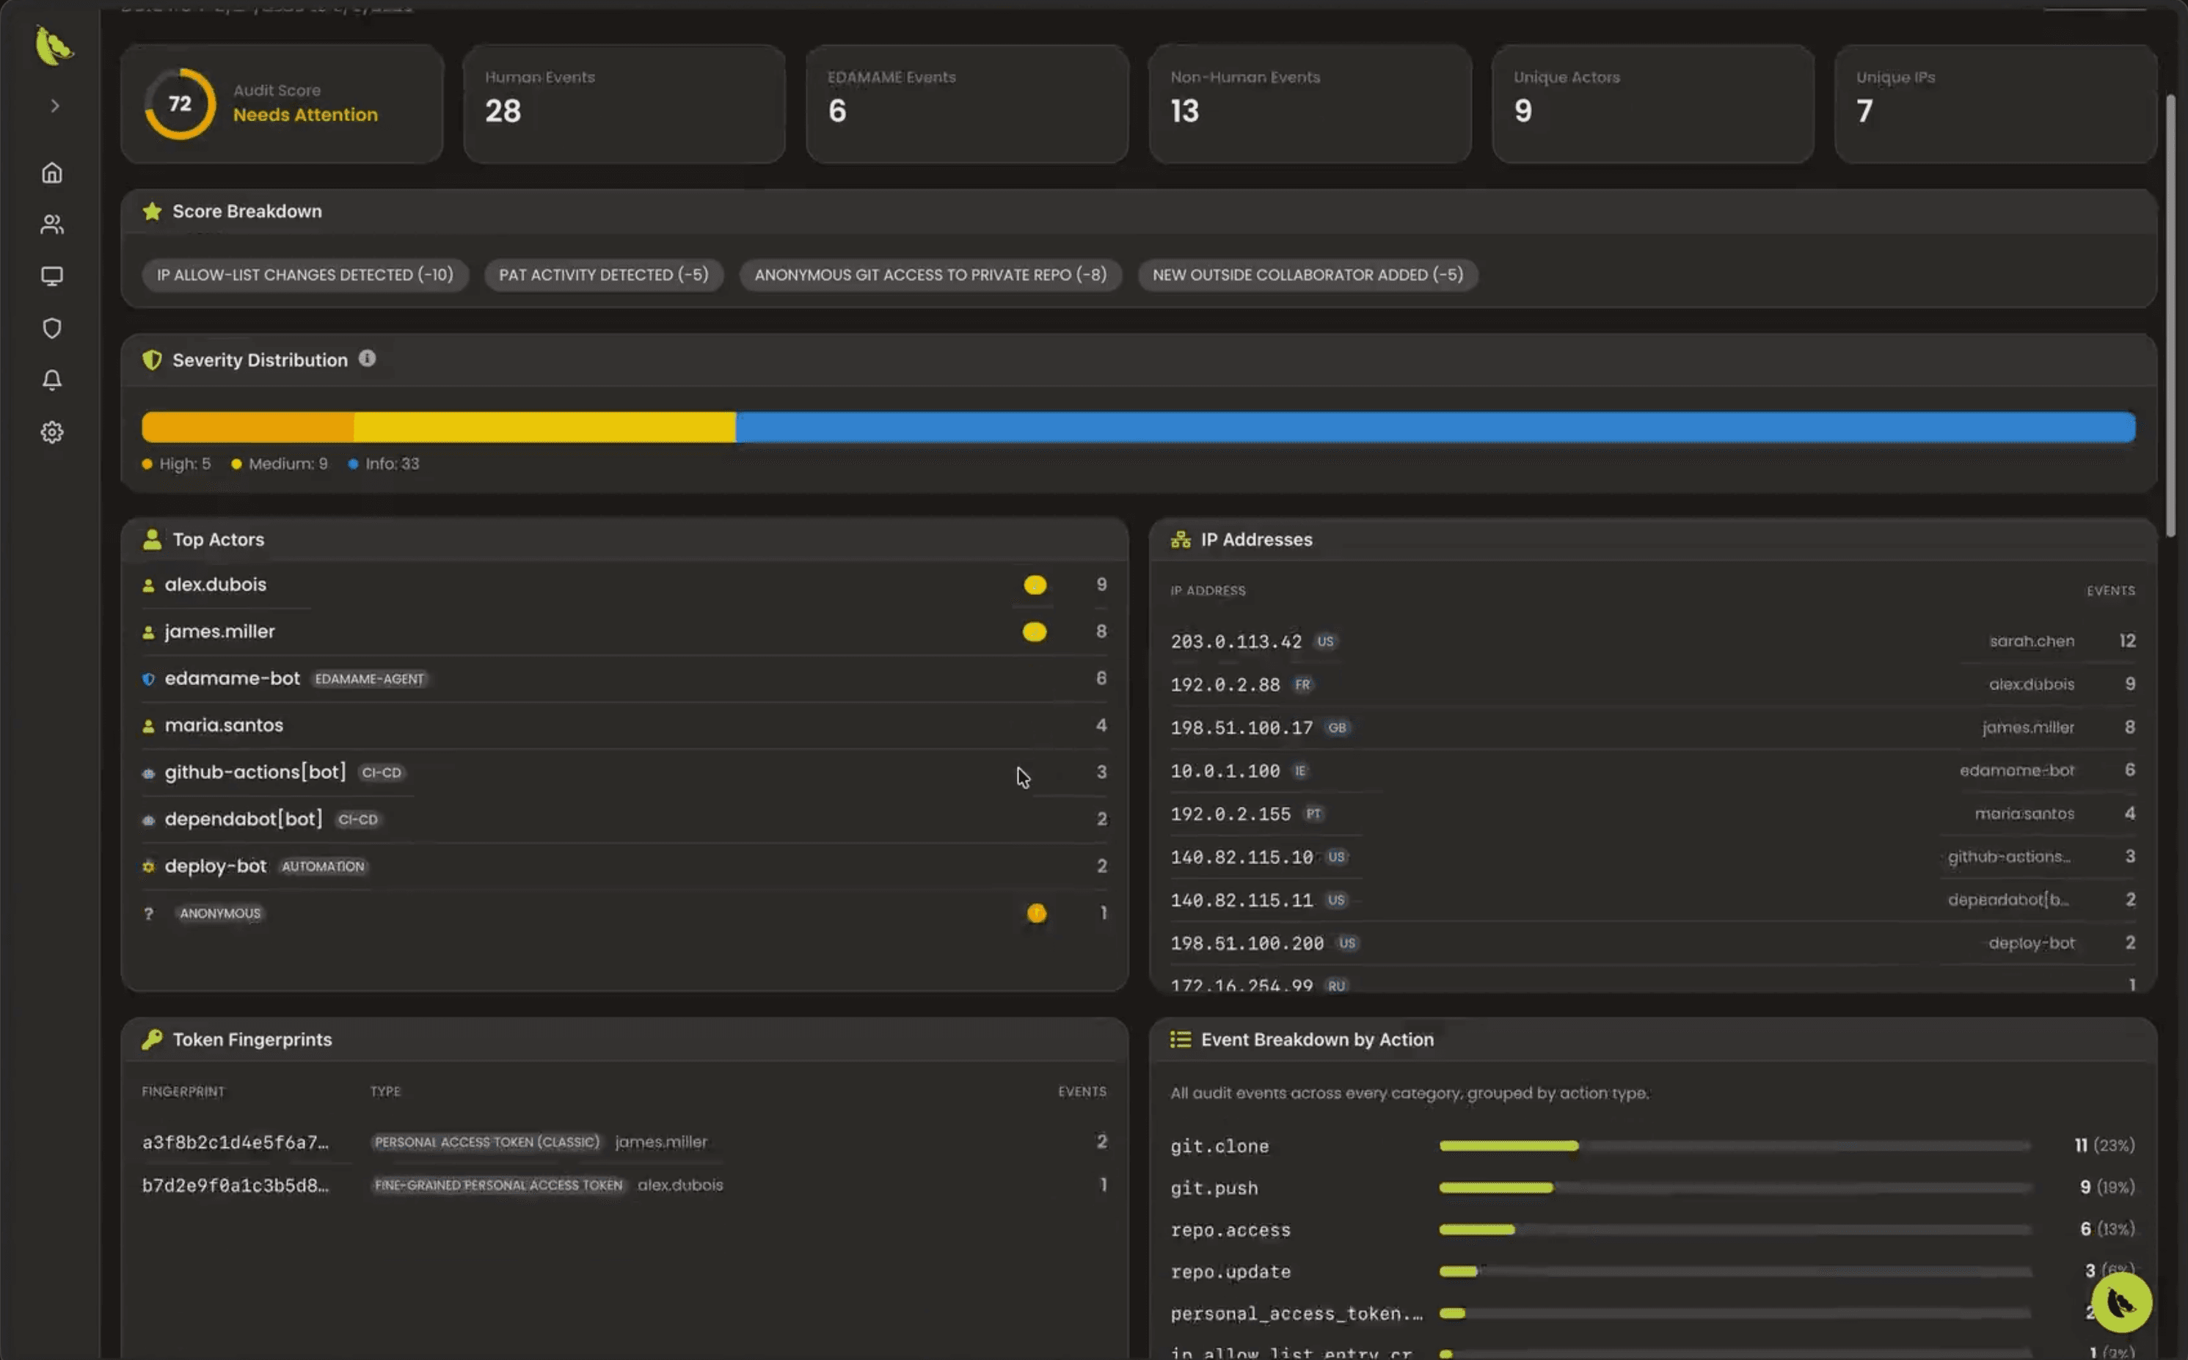Select IP ALLOW-LIST CHANGES DETECTED chip
This screenshot has height=1360, width=2188.
pos(305,275)
